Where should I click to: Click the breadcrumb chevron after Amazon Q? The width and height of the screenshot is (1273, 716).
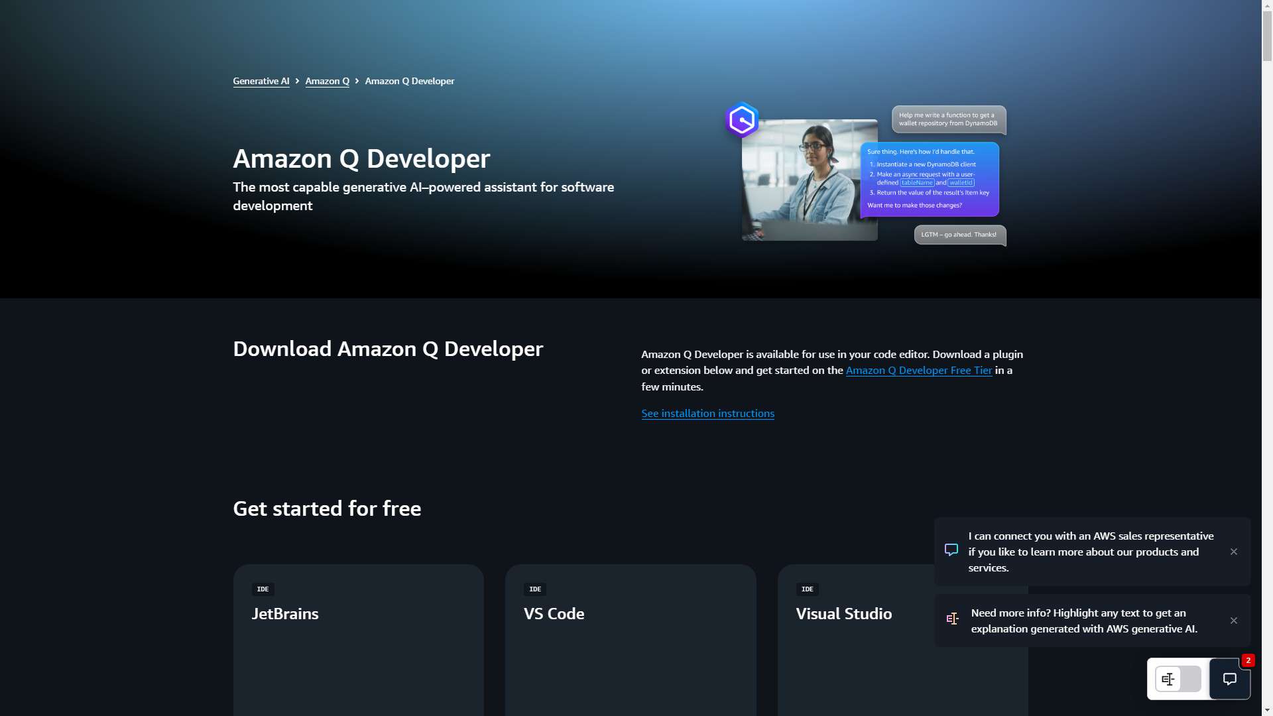(357, 81)
